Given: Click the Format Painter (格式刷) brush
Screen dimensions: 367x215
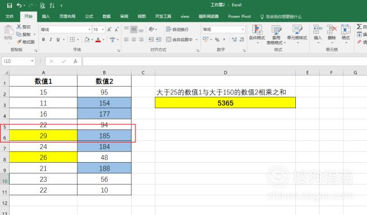Looking at the screenshot, I should [25, 42].
